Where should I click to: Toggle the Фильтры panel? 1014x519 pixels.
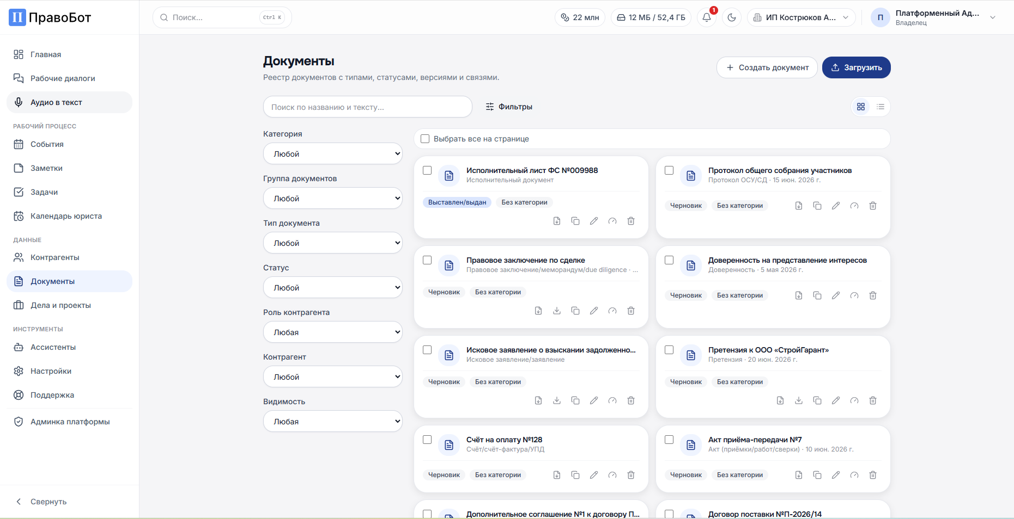pyautogui.click(x=509, y=107)
